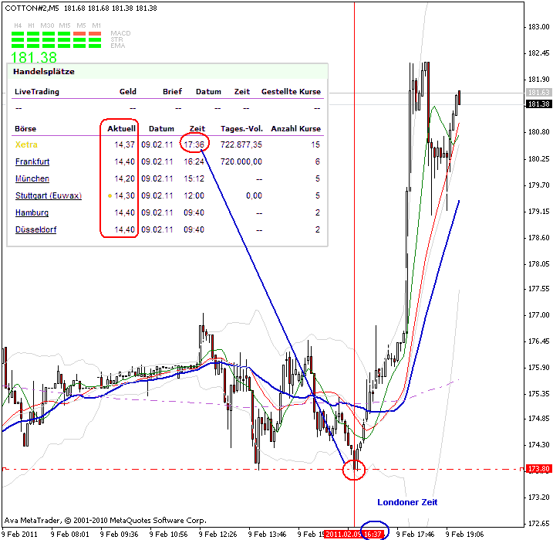Open the Düsseldorf exchange link

click(35, 230)
